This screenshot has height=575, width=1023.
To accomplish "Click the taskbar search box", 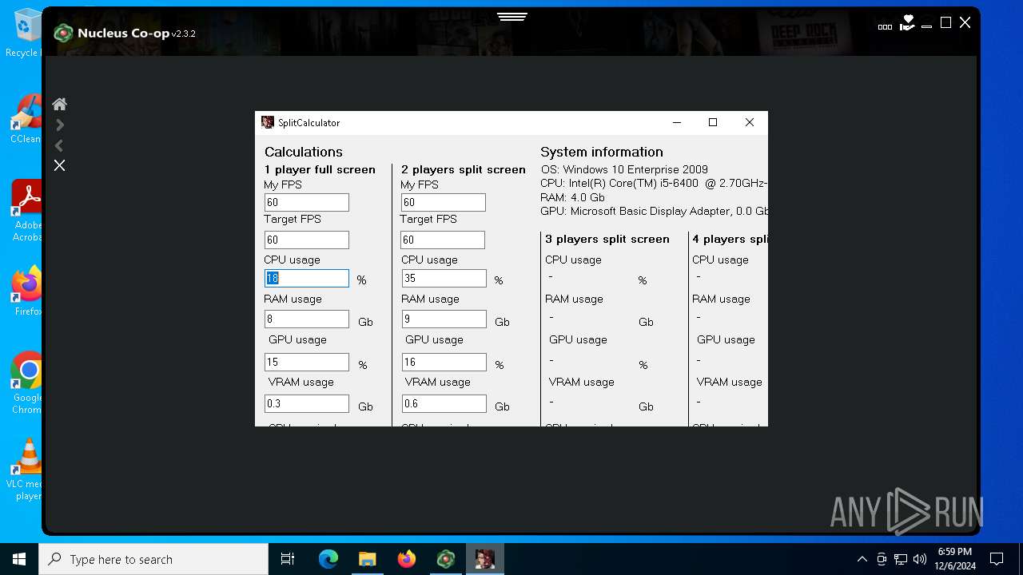I will click(153, 559).
